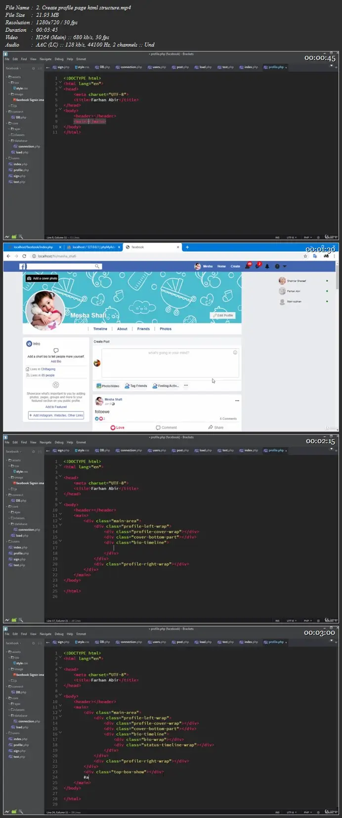This screenshot has width=342, height=818.
Task: Click the Photo/Video button
Action: [x=108, y=386]
